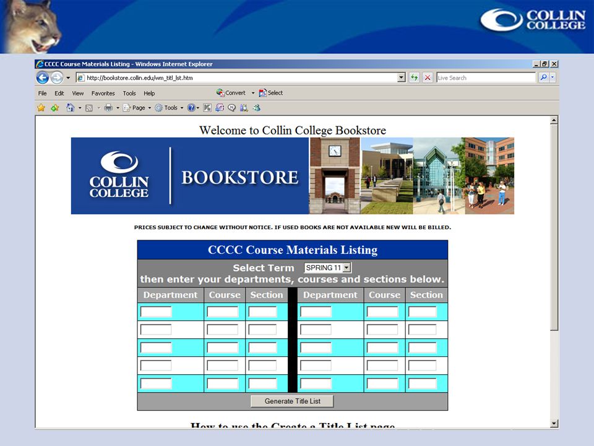
Task: Click first row left Section field
Action: (262, 312)
